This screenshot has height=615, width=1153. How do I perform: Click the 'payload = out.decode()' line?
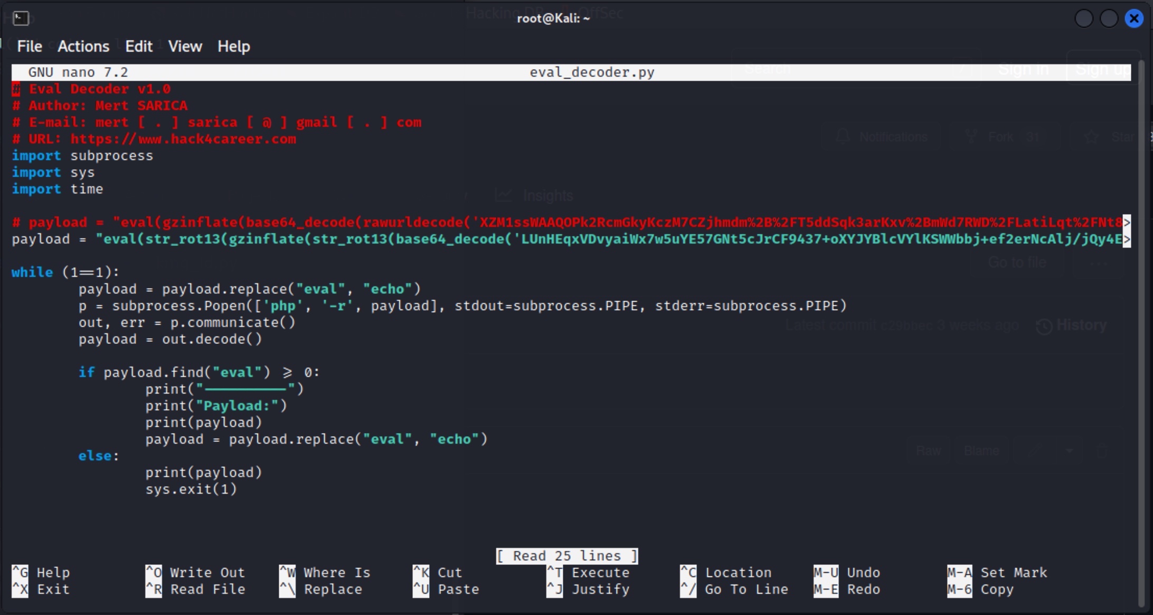[x=170, y=339]
